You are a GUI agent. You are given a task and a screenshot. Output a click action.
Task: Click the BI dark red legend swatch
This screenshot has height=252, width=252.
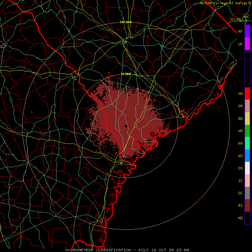point(247,206)
